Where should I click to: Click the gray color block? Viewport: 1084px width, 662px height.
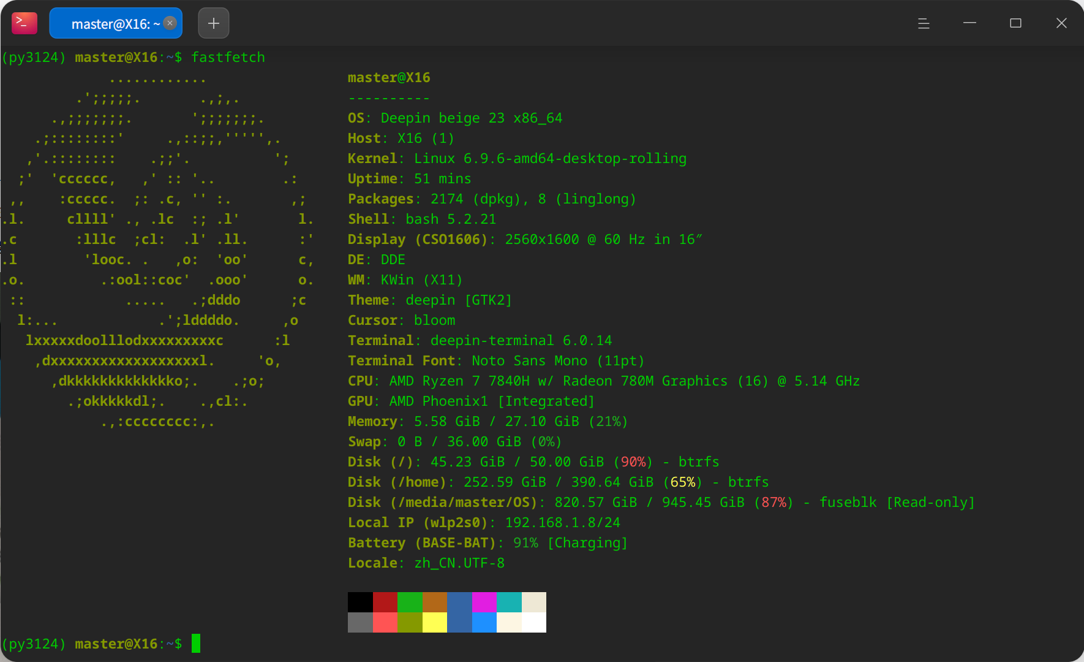[360, 622]
